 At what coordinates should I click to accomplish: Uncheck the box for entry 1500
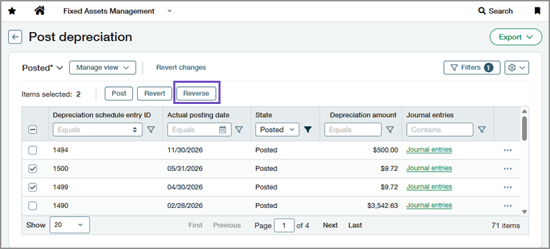pos(33,169)
